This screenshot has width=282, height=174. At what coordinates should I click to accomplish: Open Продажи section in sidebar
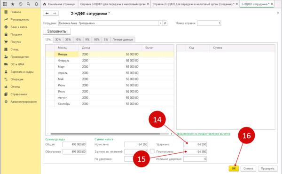16,34
